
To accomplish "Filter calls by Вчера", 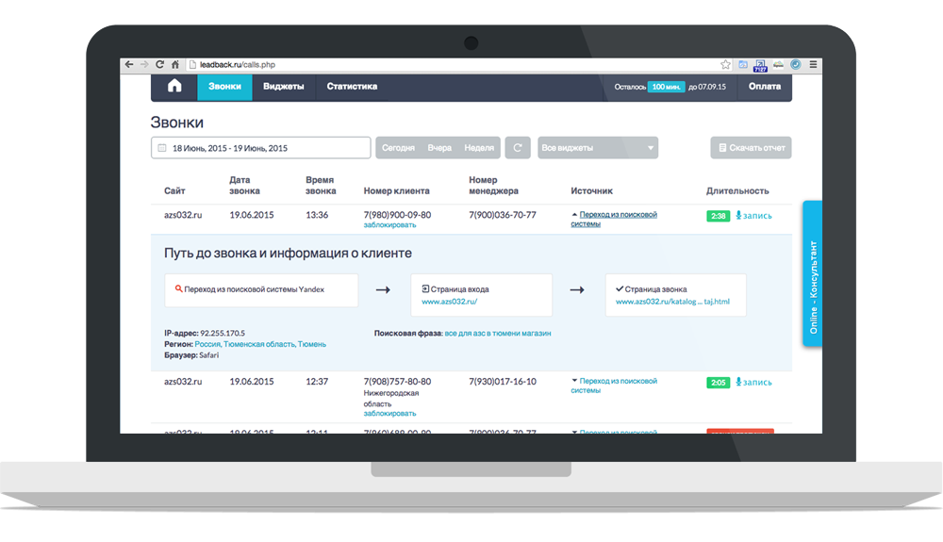I will [x=439, y=148].
